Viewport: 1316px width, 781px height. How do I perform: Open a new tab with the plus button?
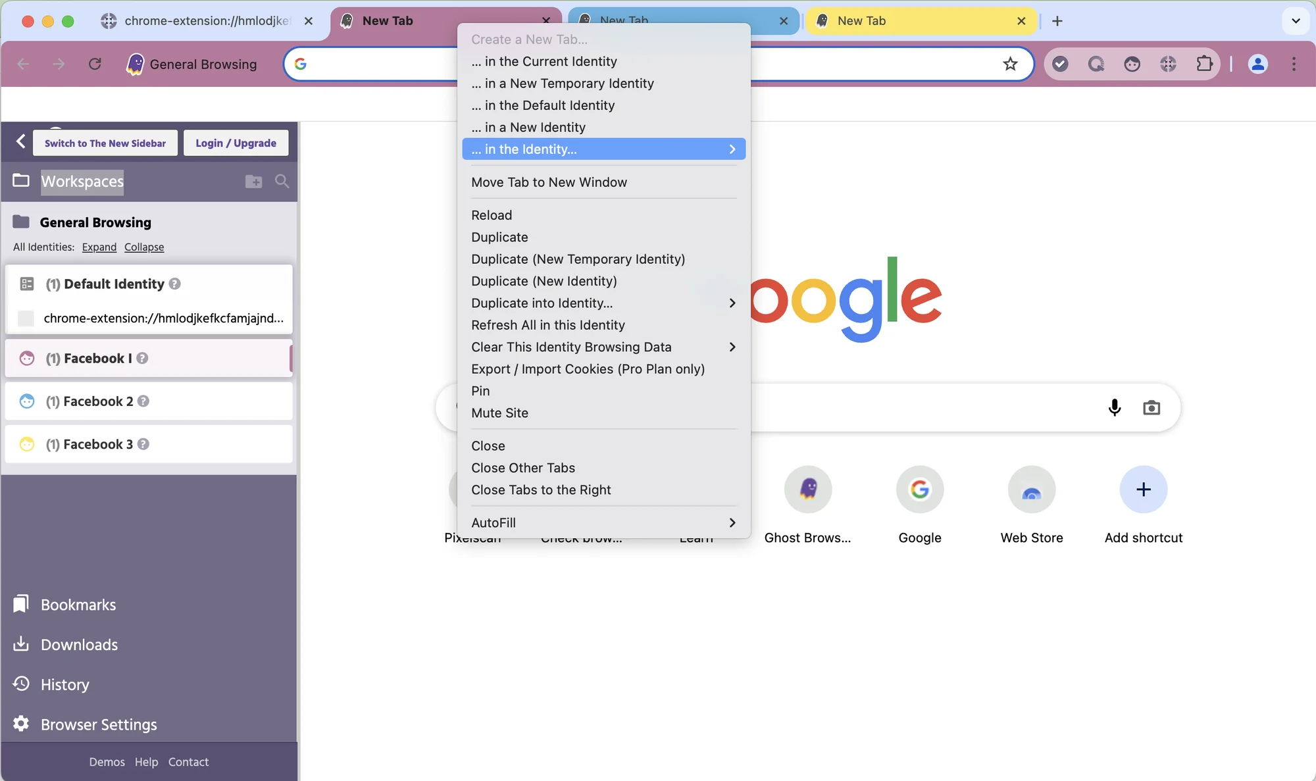click(x=1057, y=21)
